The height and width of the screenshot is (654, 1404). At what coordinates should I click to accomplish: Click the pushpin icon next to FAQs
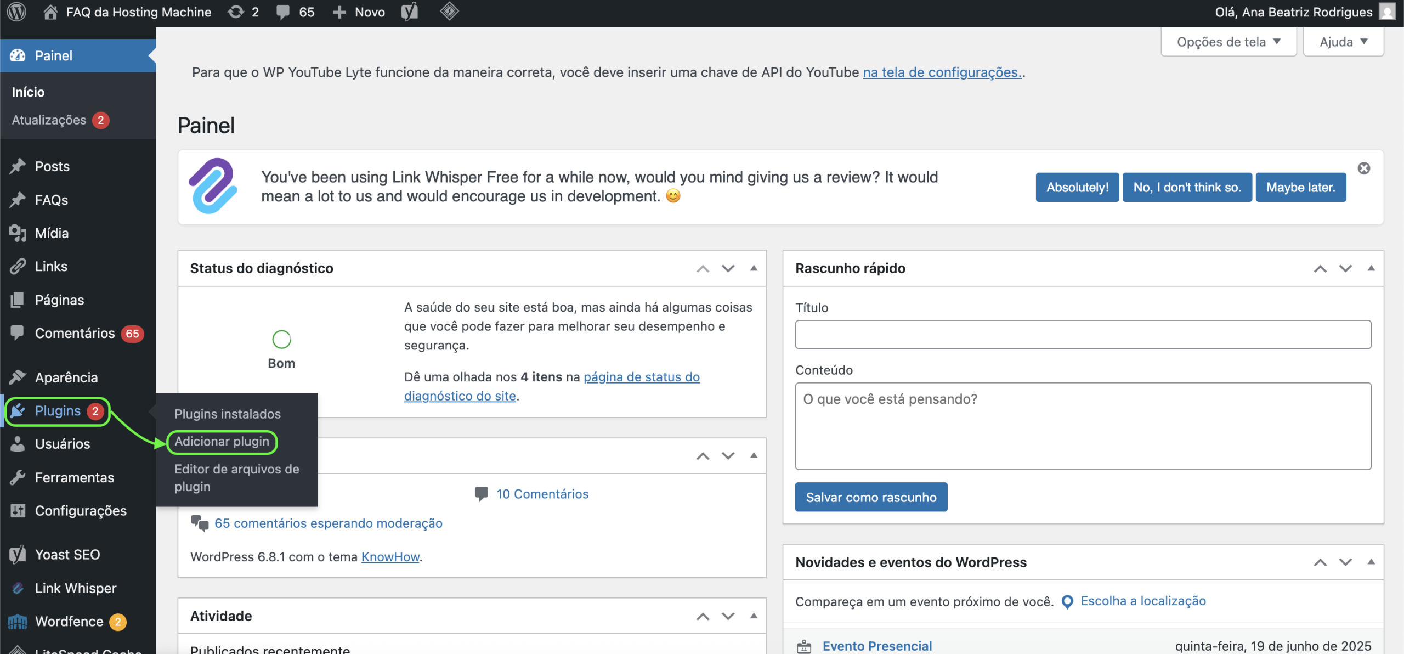tap(18, 200)
